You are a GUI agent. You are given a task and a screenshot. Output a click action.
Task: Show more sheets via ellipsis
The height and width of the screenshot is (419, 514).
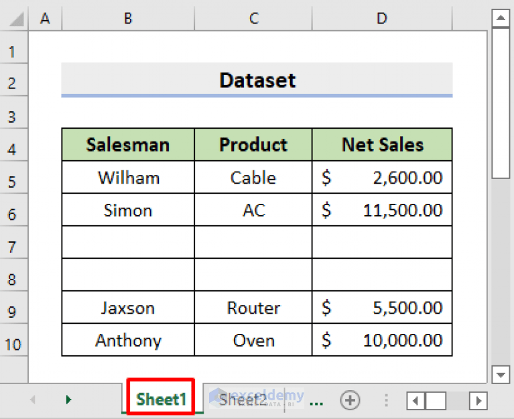[316, 403]
